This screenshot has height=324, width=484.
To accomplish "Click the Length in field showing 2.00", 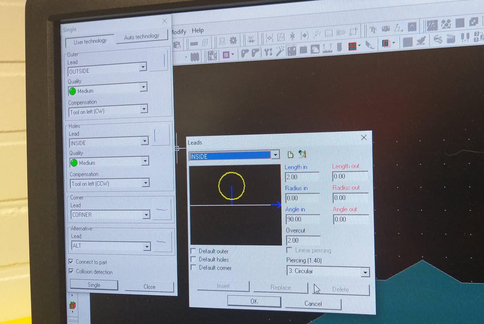I will point(302,177).
